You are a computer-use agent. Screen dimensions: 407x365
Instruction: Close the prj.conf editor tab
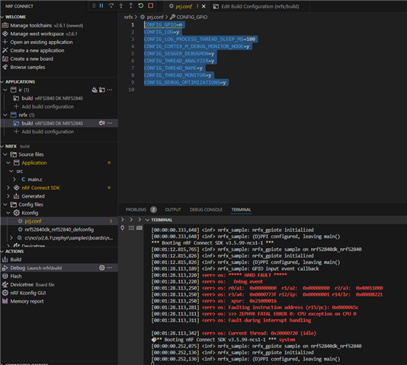click(x=204, y=7)
